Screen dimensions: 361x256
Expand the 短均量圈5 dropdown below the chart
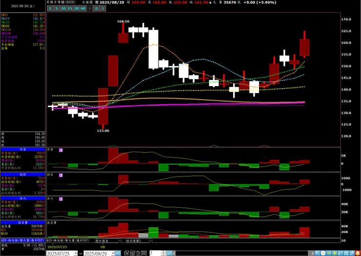[x=151, y=240]
